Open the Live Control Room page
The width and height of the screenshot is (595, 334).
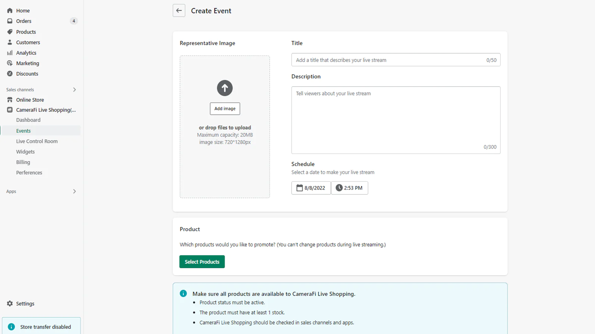coord(37,141)
